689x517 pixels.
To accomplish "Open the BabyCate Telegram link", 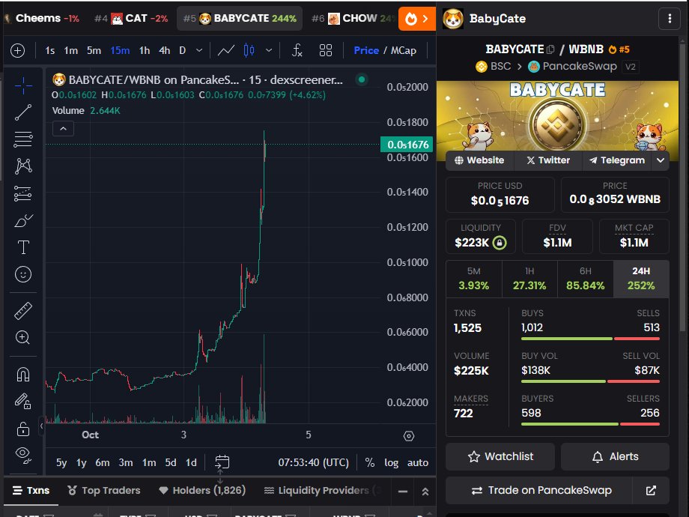I will [x=617, y=160].
